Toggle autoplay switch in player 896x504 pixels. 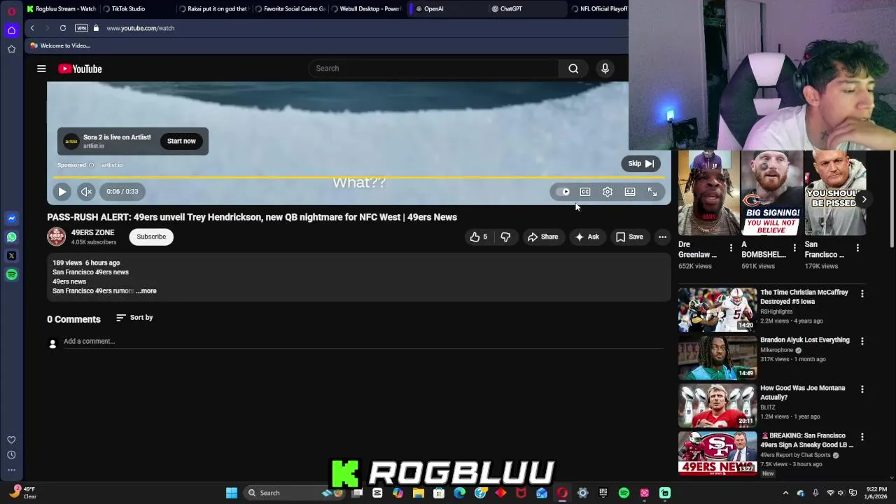563,192
